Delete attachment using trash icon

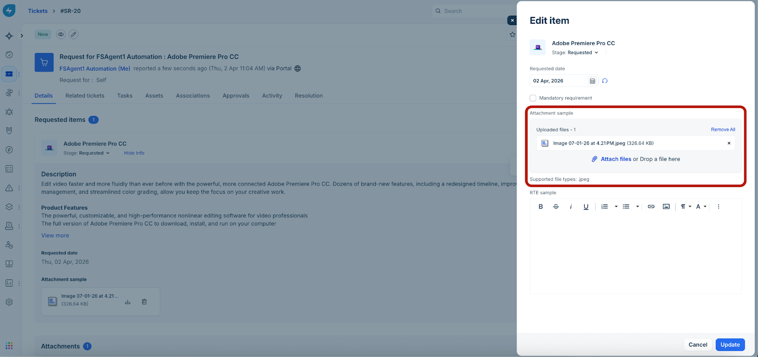pos(144,302)
